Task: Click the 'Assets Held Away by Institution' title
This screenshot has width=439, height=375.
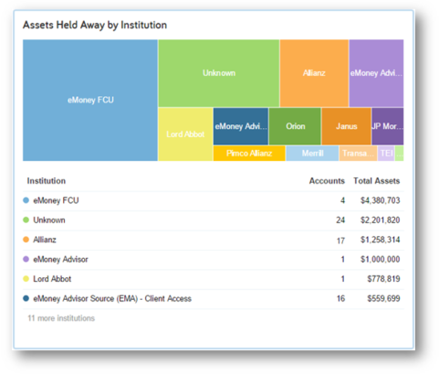Action: click(95, 25)
